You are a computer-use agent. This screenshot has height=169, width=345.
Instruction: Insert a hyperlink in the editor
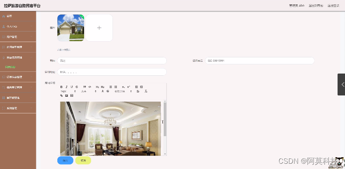coord(61,95)
